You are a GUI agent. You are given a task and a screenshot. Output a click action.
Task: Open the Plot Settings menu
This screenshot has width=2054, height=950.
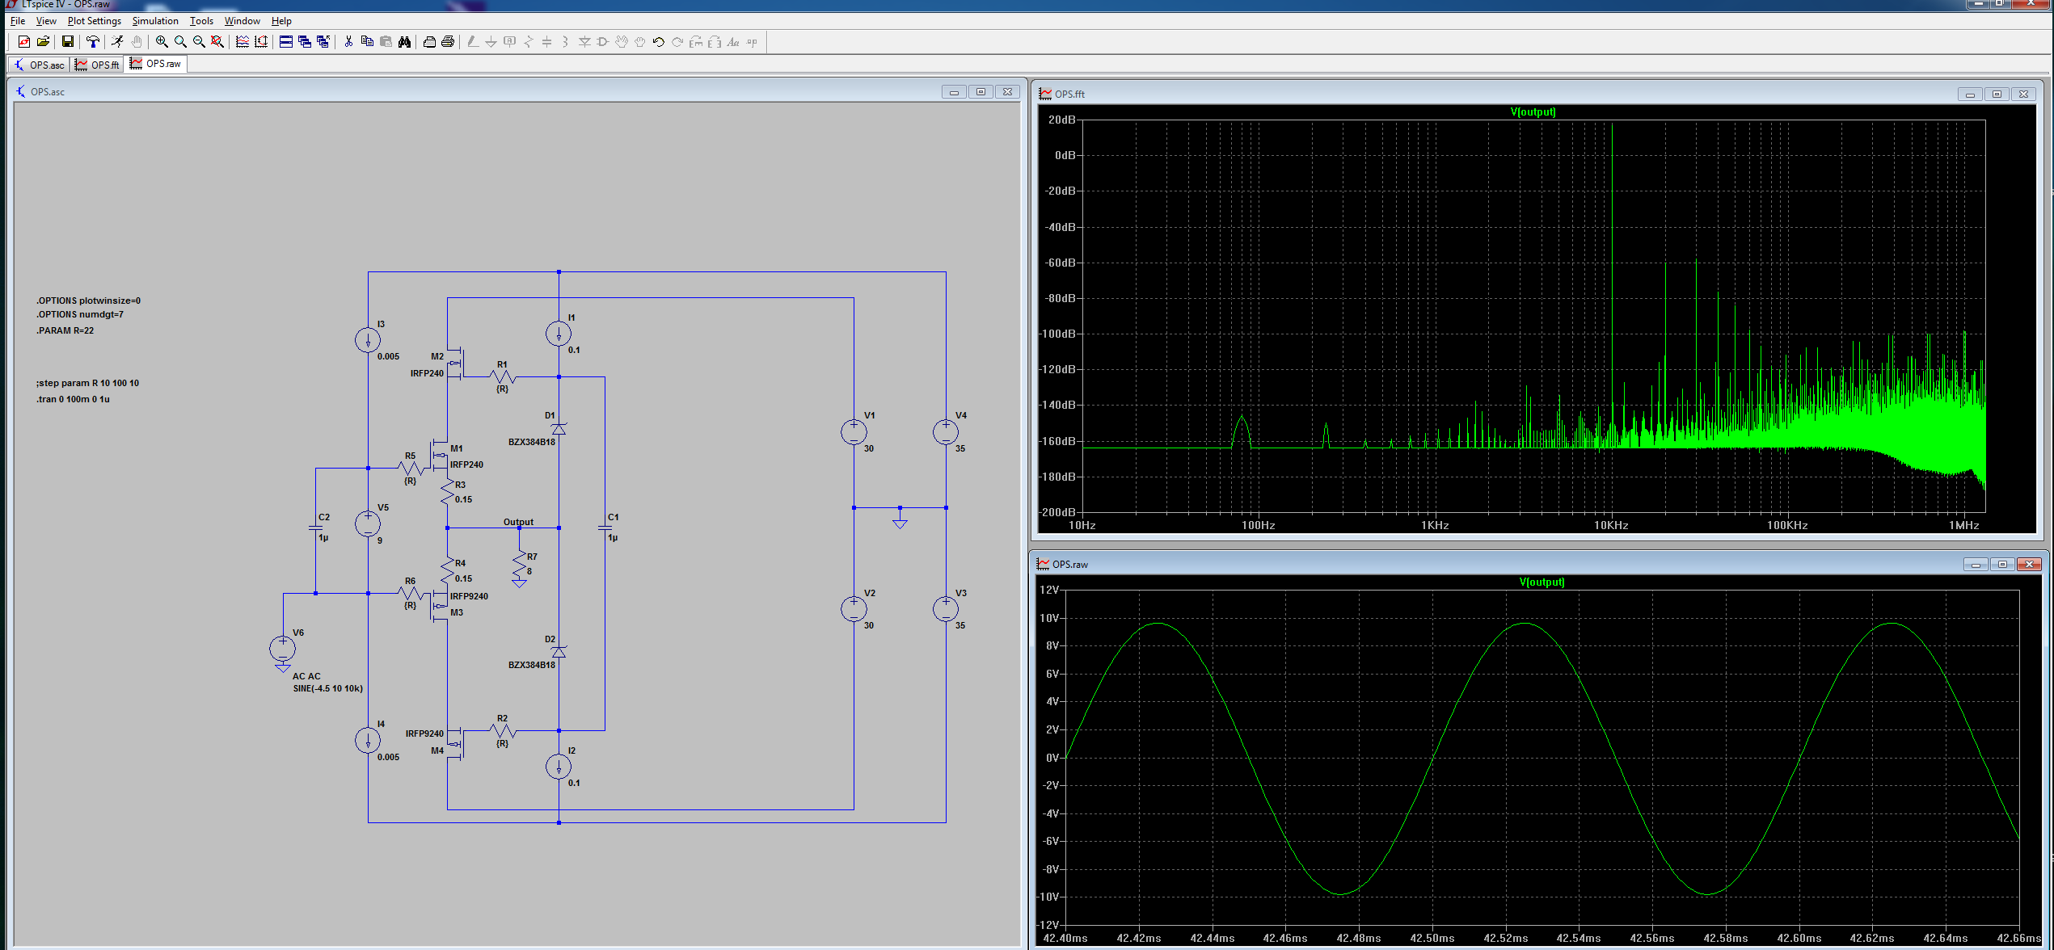[94, 21]
